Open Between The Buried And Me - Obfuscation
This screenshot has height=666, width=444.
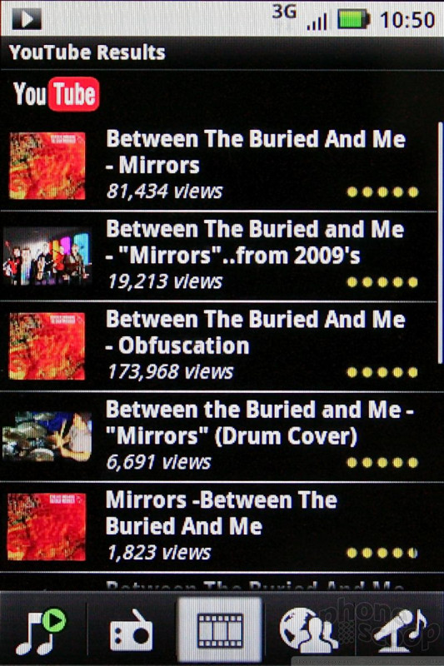pos(218,346)
